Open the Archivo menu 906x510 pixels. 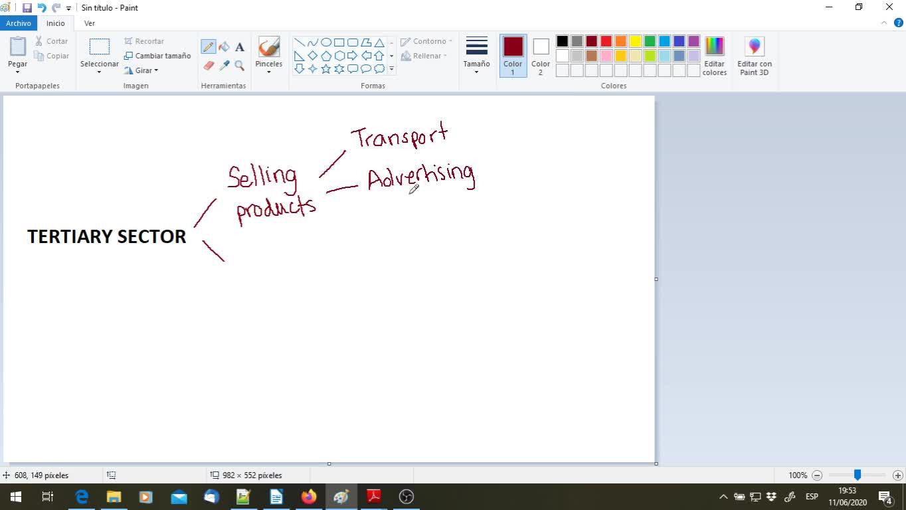19,23
